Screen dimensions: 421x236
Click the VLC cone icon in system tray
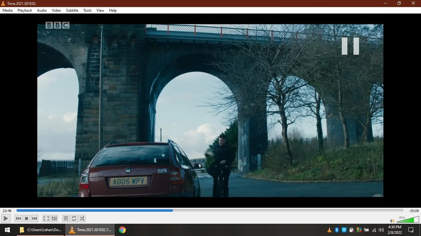pyautogui.click(x=329, y=230)
